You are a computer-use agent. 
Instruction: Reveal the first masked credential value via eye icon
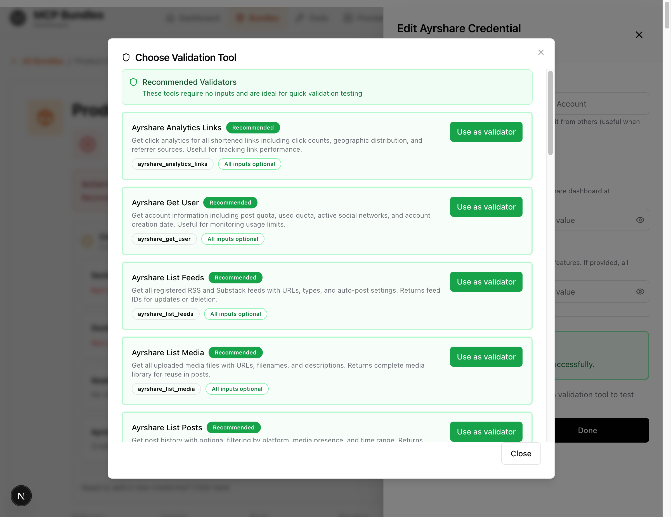(x=640, y=220)
